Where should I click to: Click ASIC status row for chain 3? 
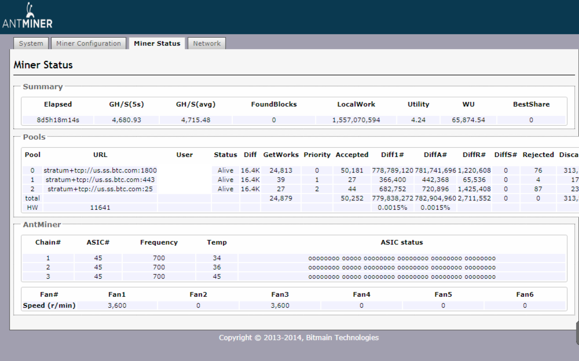coord(402,277)
